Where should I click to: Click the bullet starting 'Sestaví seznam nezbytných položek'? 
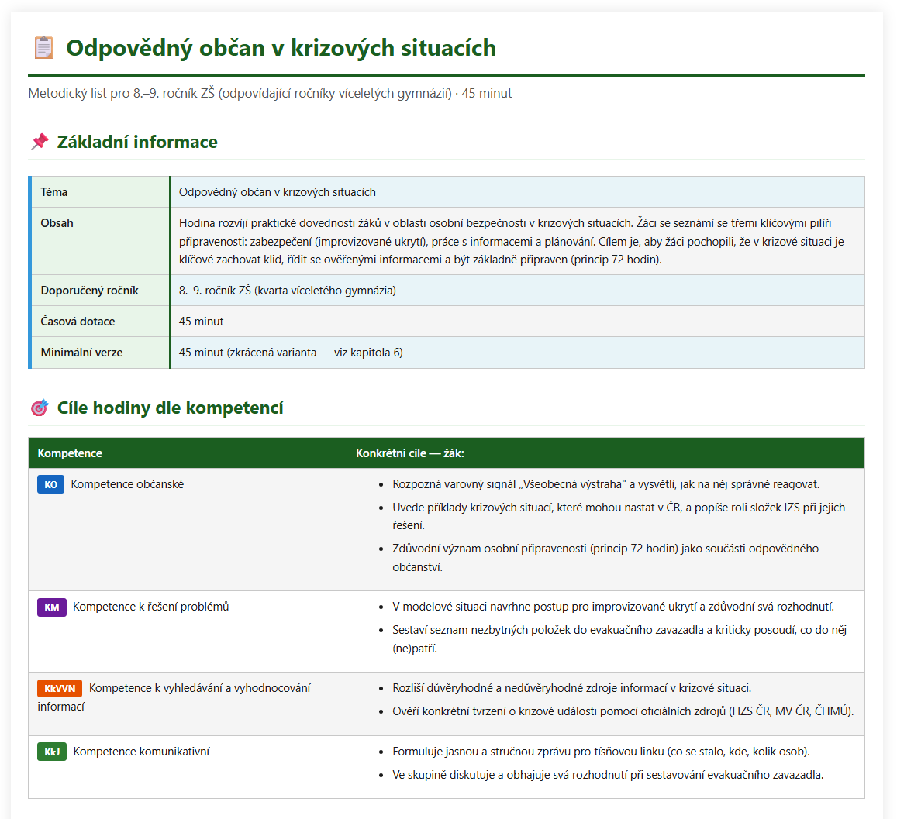tap(619, 638)
